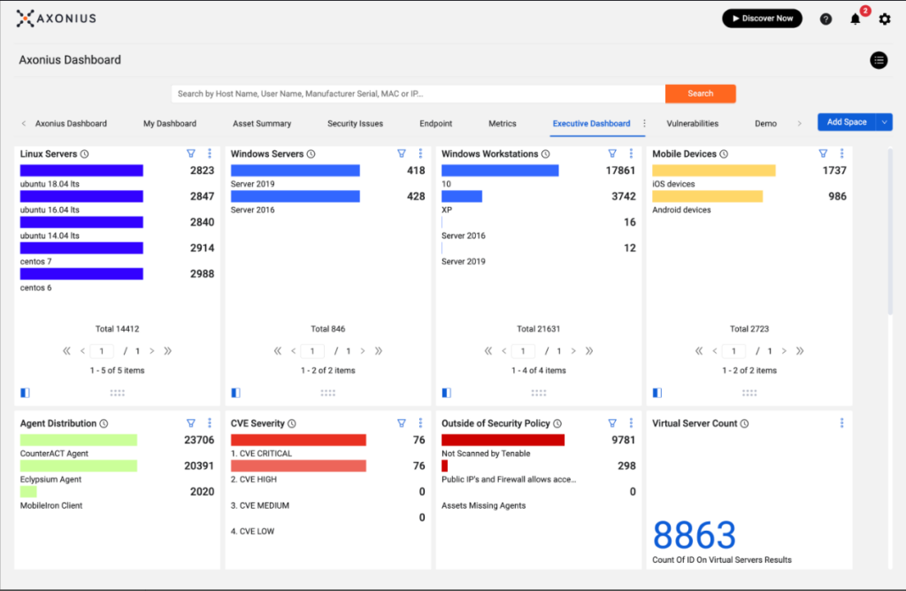Toggle Windows Workstations legend view icon
Screen dimensions: 906x591
coord(447,393)
